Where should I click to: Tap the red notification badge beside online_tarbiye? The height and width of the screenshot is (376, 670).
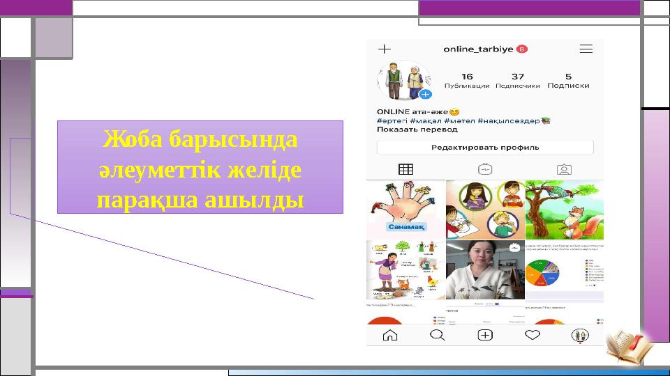coord(522,49)
